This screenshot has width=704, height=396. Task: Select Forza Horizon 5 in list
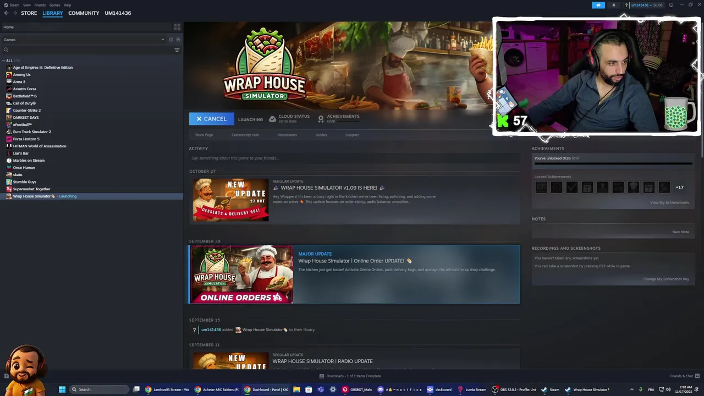26,139
